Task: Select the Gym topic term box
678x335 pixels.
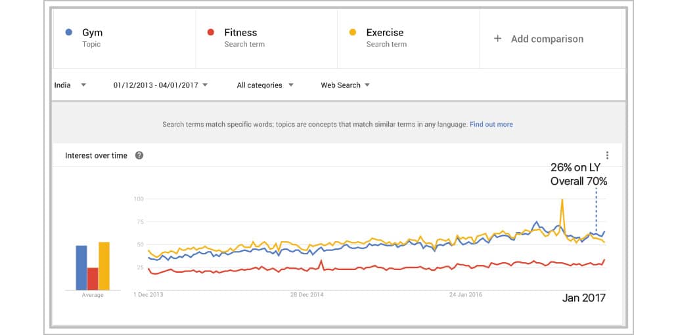Action: (125, 38)
